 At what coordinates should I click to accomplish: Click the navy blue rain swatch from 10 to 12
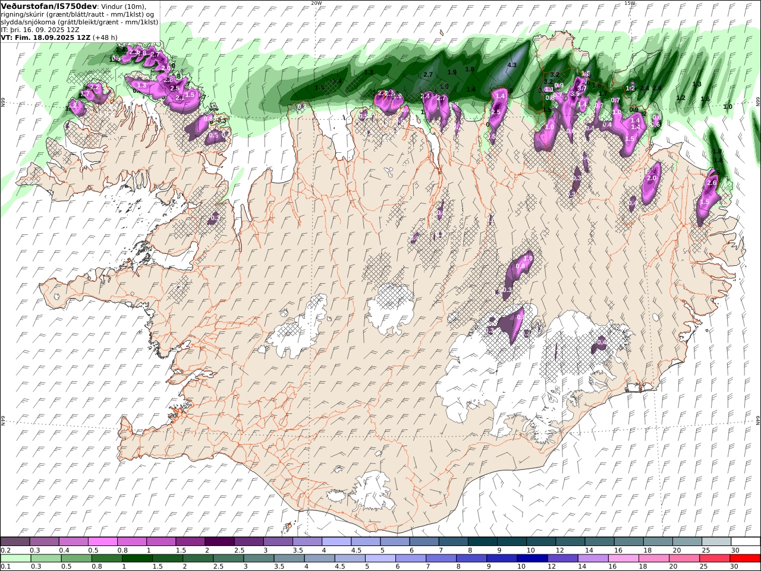532,558
